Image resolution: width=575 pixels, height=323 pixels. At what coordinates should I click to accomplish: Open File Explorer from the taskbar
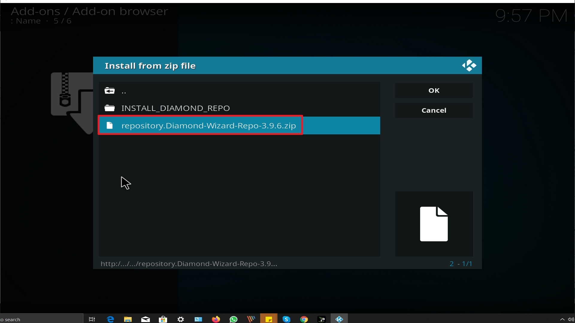tap(128, 319)
